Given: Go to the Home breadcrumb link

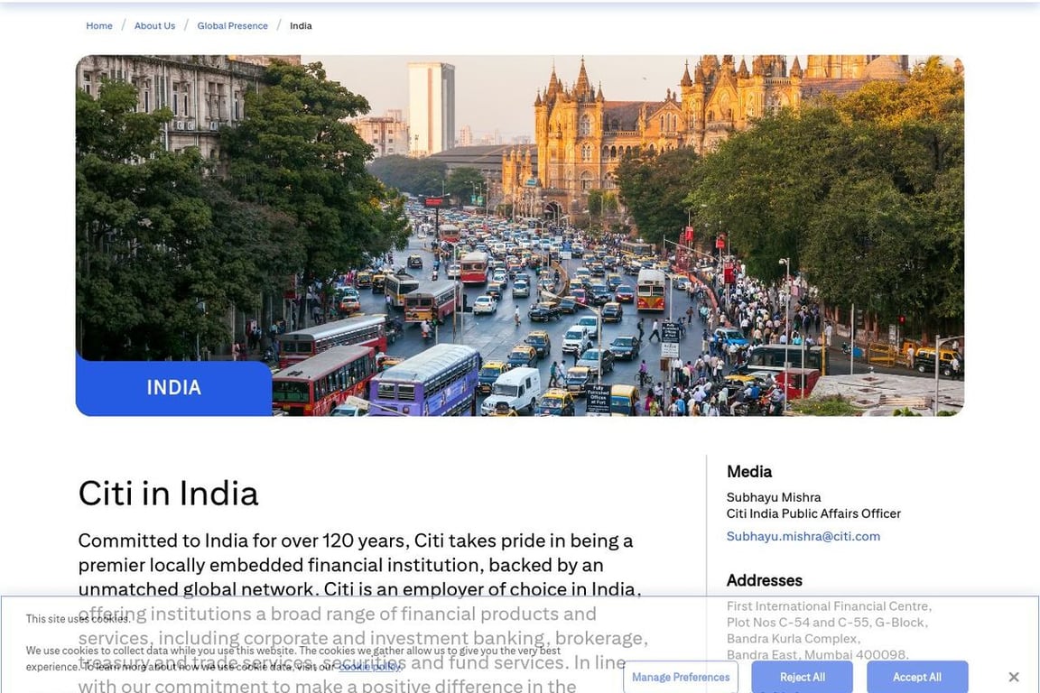Looking at the screenshot, I should point(98,26).
